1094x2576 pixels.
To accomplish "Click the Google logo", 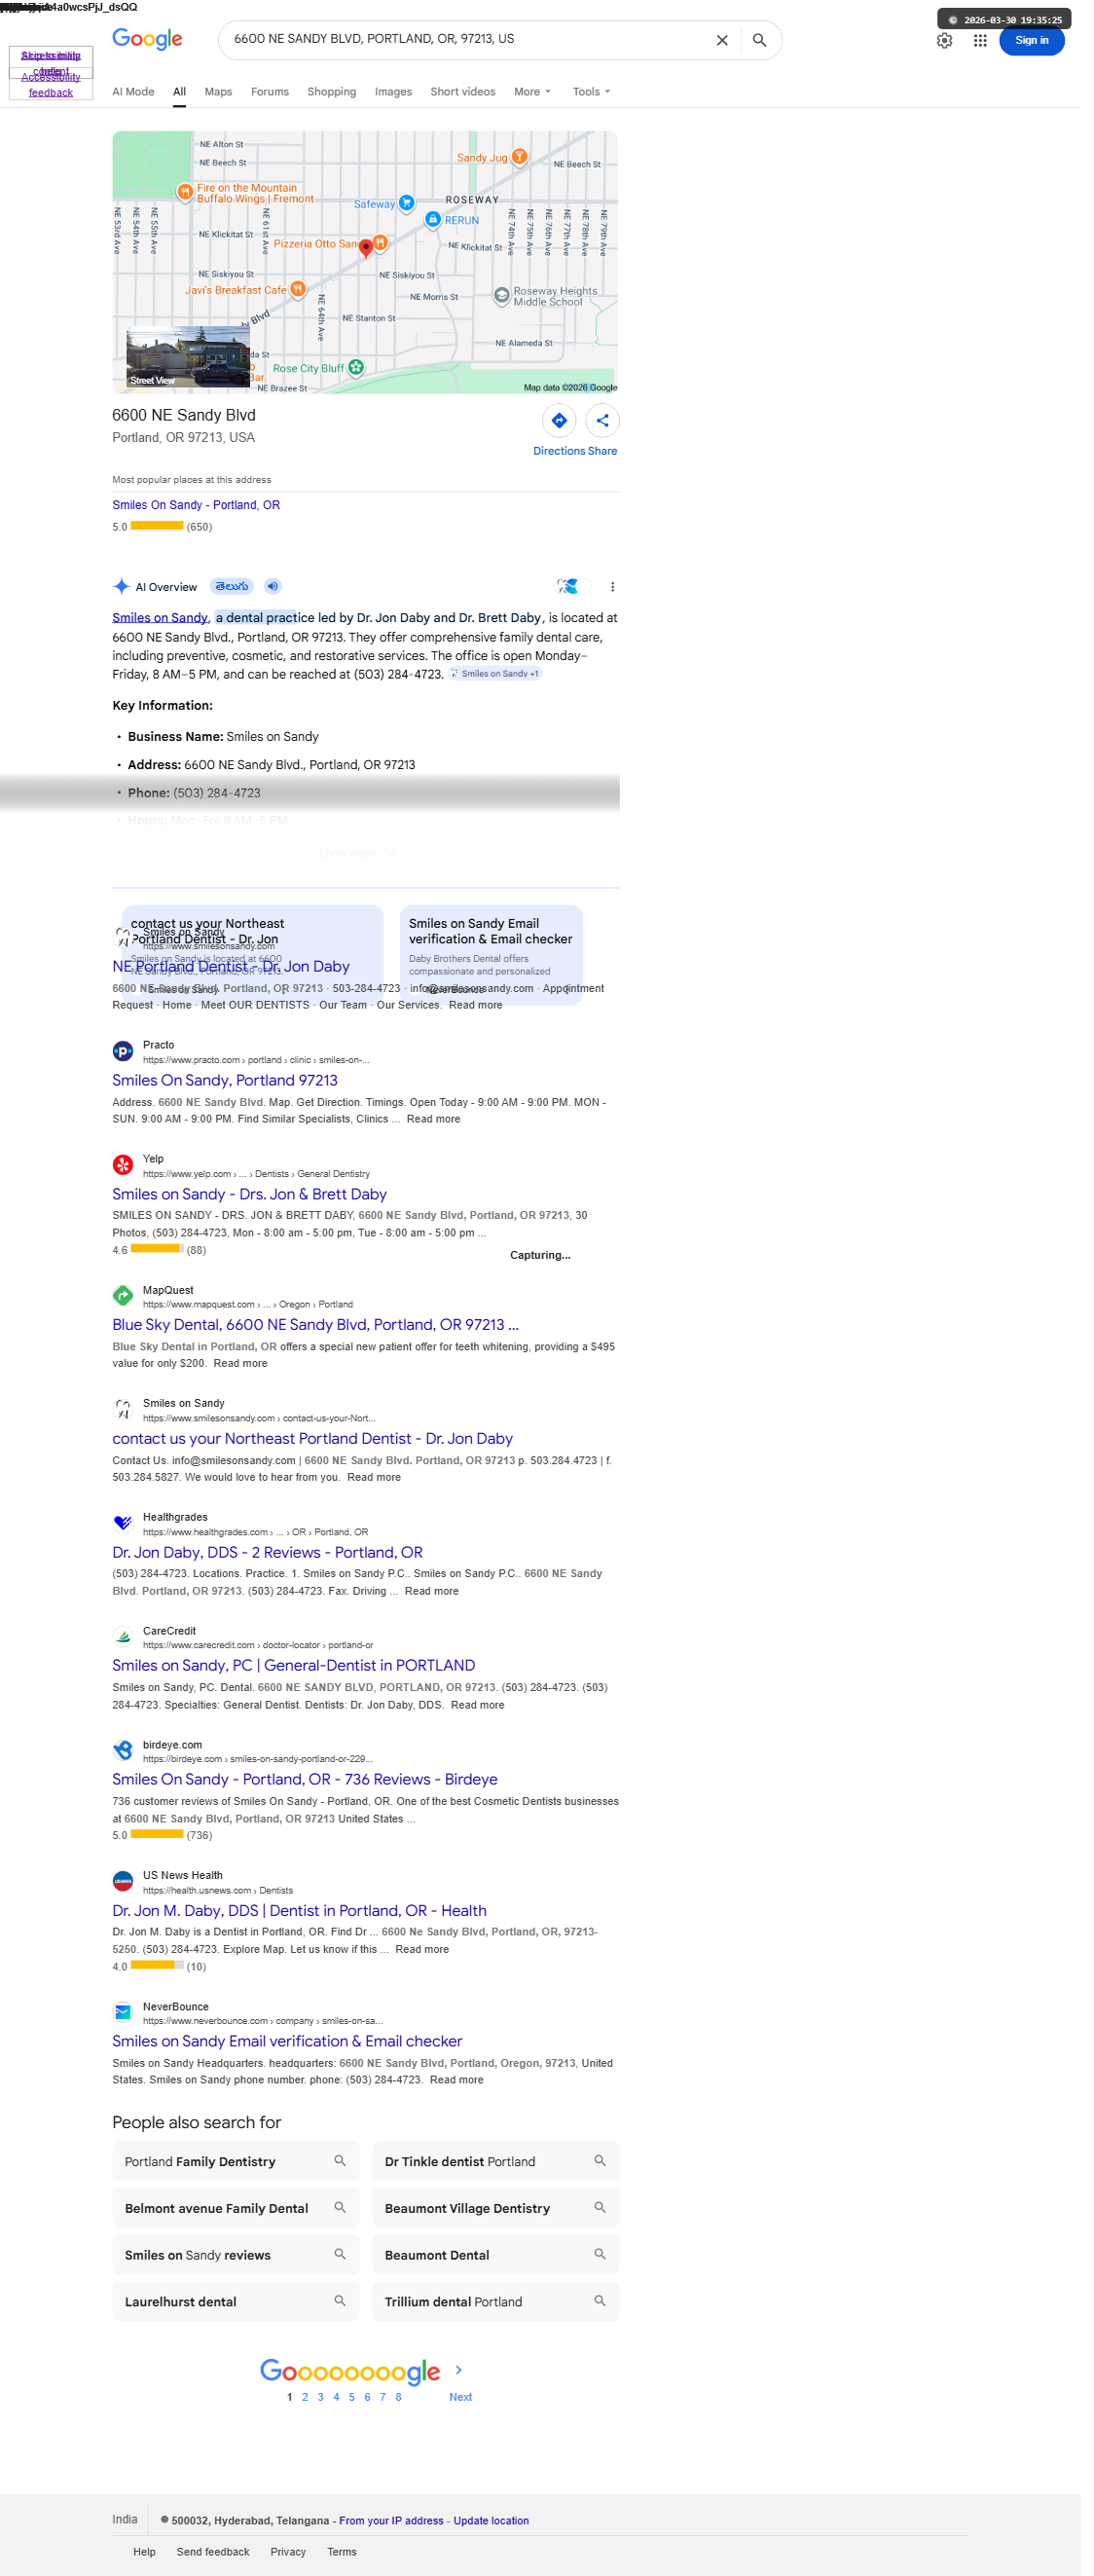I will tap(147, 39).
